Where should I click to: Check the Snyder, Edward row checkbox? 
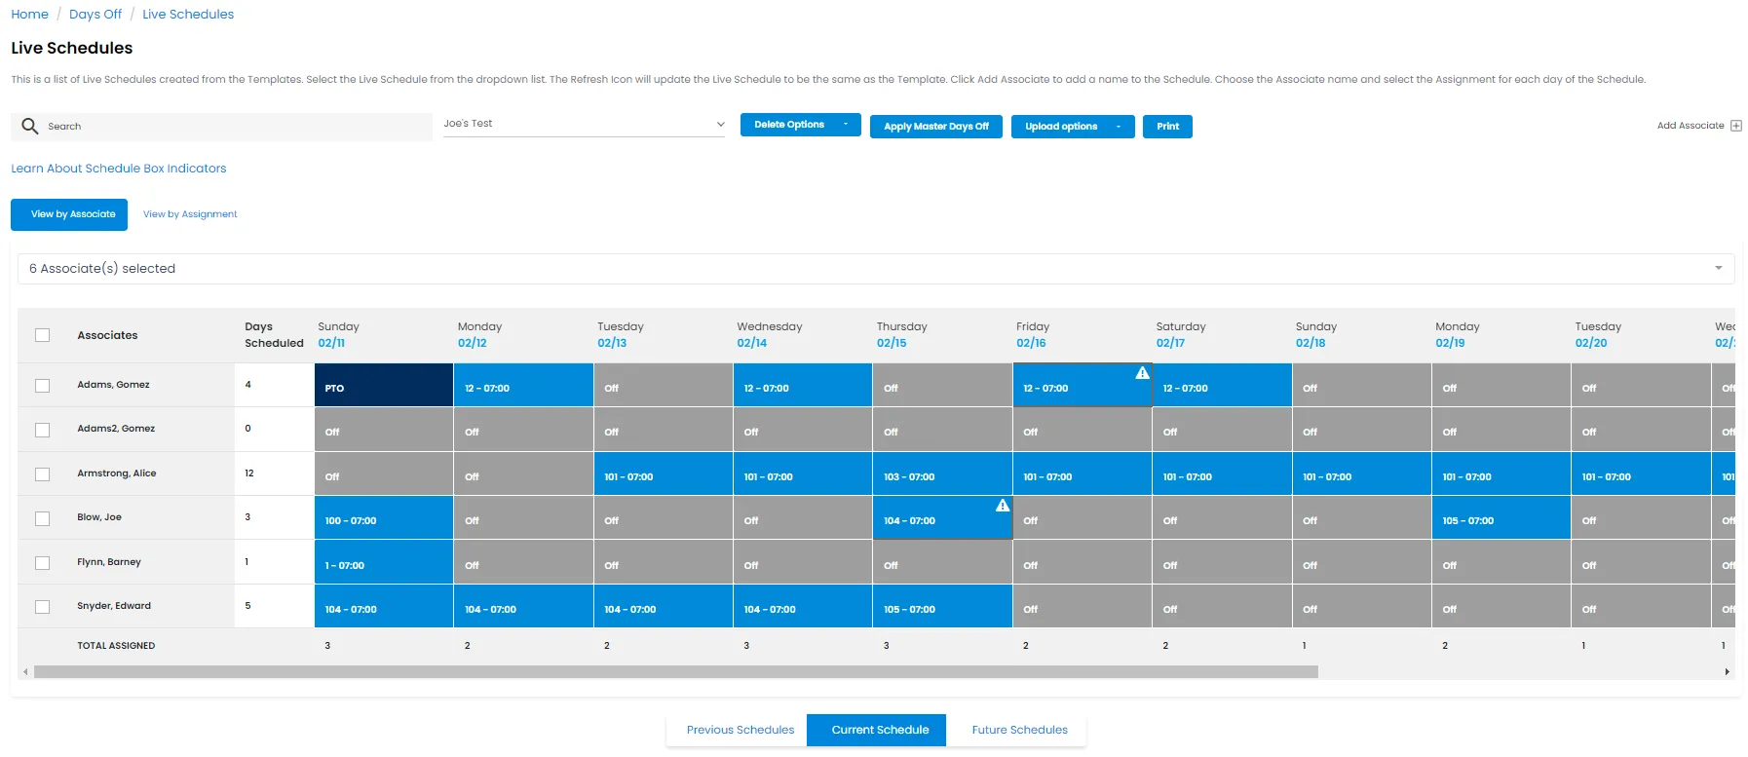(x=42, y=607)
